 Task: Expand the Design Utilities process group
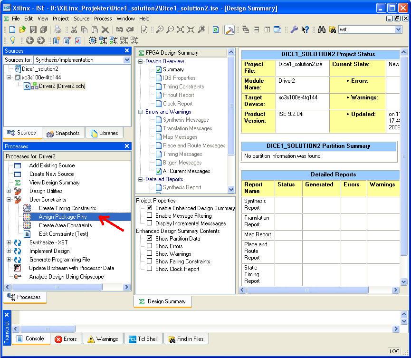[x=9, y=191]
